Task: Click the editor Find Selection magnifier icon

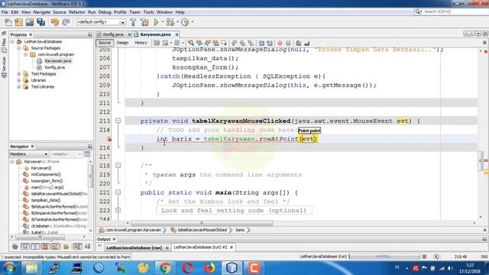Action: click(190, 43)
